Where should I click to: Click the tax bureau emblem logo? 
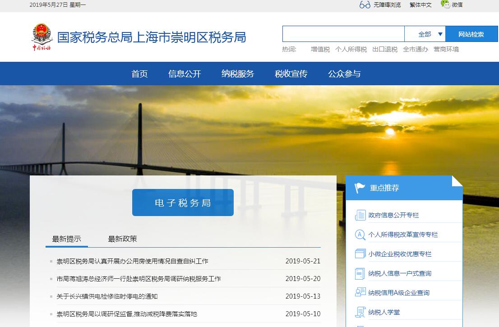[42, 37]
